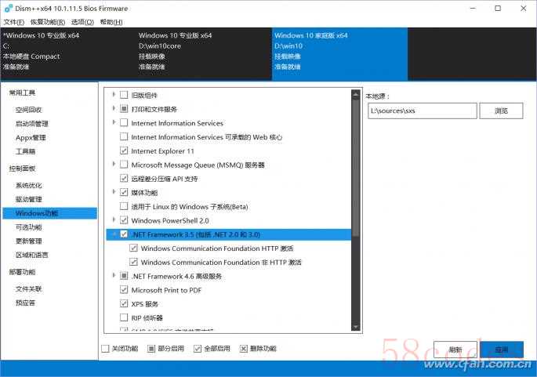Enable RIP 侦听器
Screen dimensions: 537x377
tap(124, 317)
